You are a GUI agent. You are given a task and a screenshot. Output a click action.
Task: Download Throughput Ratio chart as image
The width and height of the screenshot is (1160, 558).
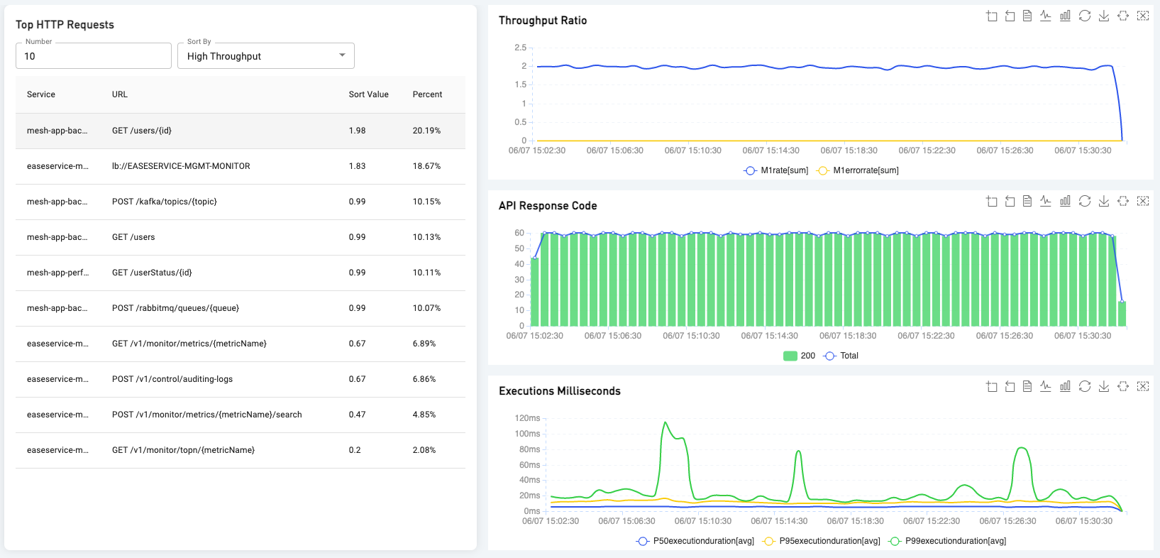(1104, 16)
